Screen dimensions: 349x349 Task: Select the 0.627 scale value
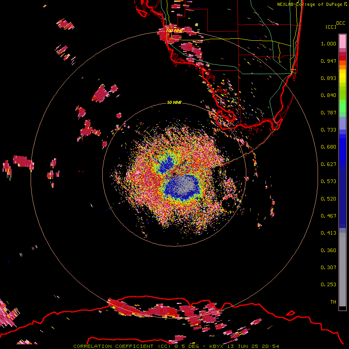(x=328, y=164)
